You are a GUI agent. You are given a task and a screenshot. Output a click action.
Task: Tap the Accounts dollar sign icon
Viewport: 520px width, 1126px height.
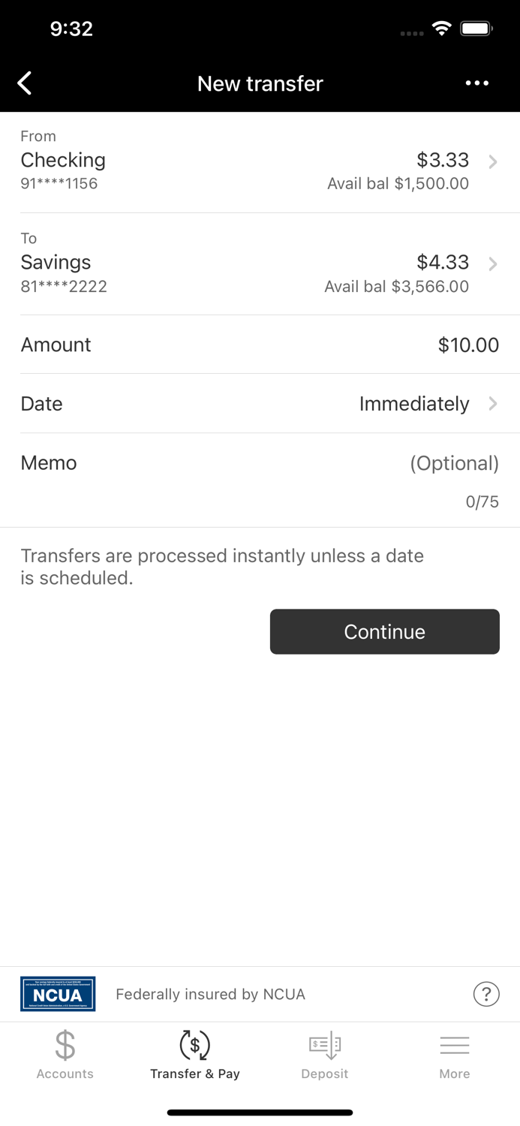tap(65, 1045)
